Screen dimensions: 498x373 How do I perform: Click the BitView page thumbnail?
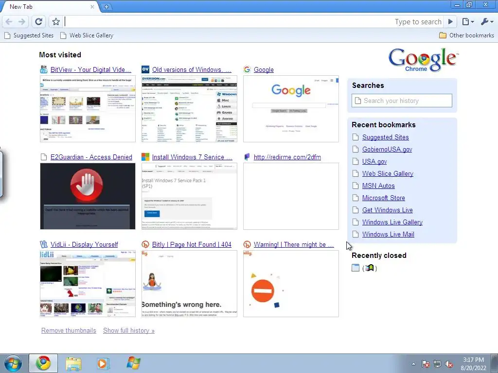[88, 109]
